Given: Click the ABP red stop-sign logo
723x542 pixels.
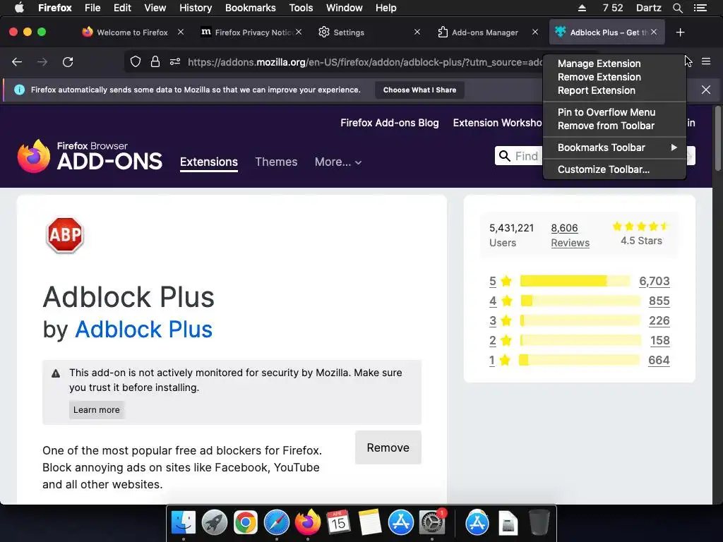Looking at the screenshot, I should (x=65, y=235).
